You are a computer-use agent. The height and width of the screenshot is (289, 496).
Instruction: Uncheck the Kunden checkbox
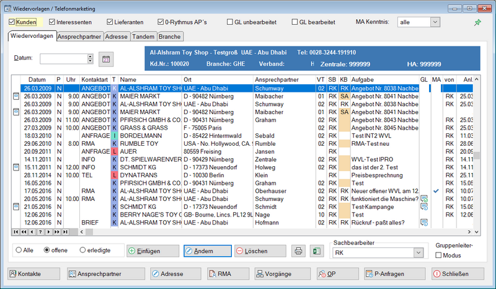[13, 22]
